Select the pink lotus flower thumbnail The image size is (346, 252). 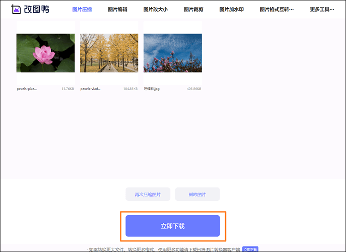point(45,53)
